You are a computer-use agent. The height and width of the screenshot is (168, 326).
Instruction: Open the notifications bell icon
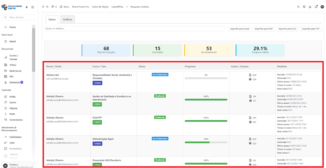pyautogui.click(x=316, y=7)
